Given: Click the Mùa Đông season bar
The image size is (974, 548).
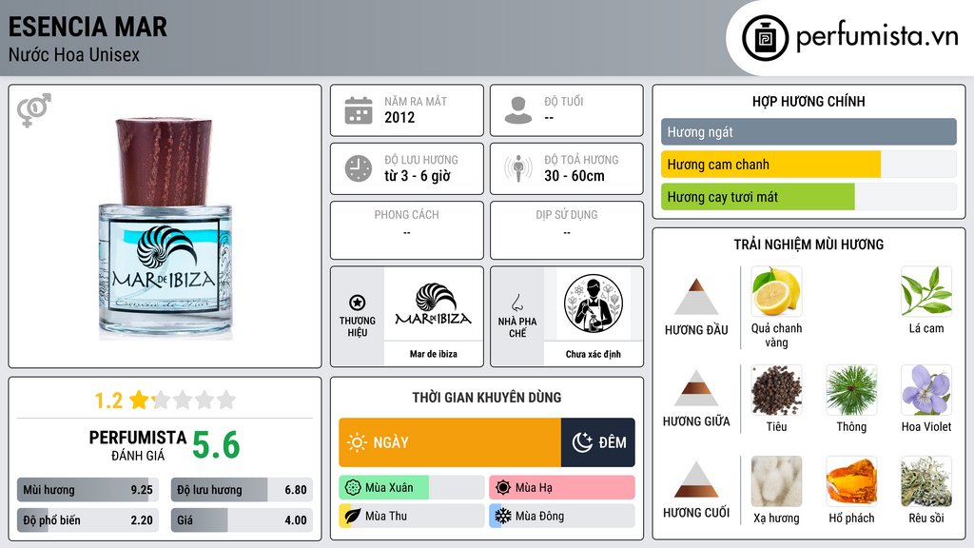Looking at the screenshot, I should click(562, 516).
